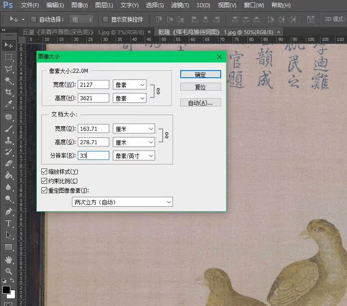
Task: Click the 自动(A)... button
Action: click(x=200, y=102)
